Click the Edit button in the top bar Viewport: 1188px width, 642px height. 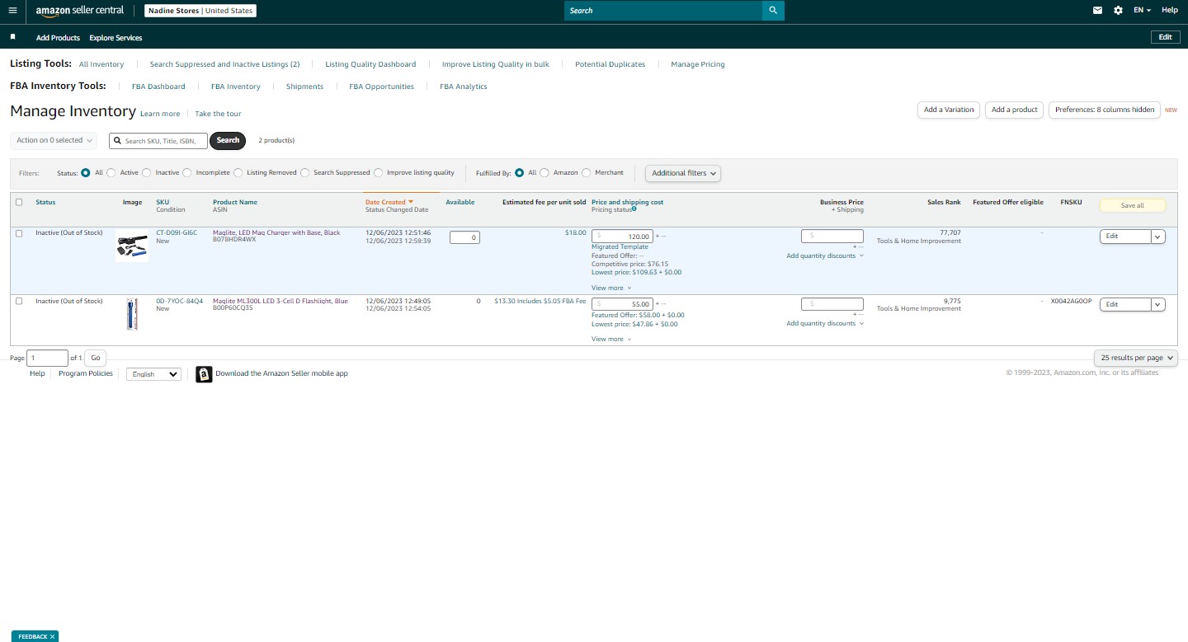pos(1164,37)
